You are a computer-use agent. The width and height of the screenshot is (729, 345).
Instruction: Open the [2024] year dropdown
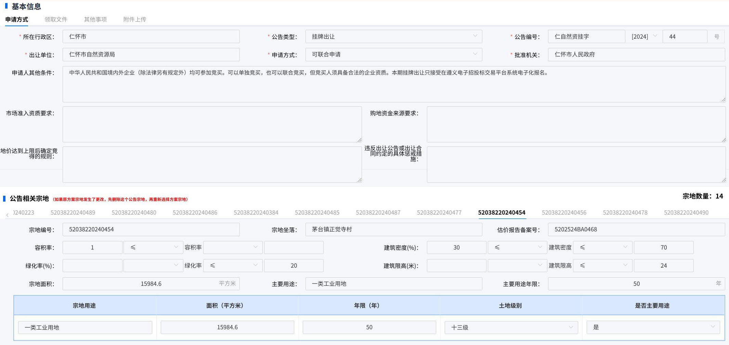pyautogui.click(x=644, y=37)
